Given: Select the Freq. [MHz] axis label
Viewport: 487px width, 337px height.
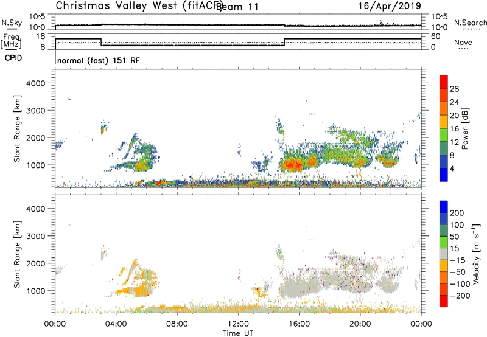Looking at the screenshot, I should [11, 41].
